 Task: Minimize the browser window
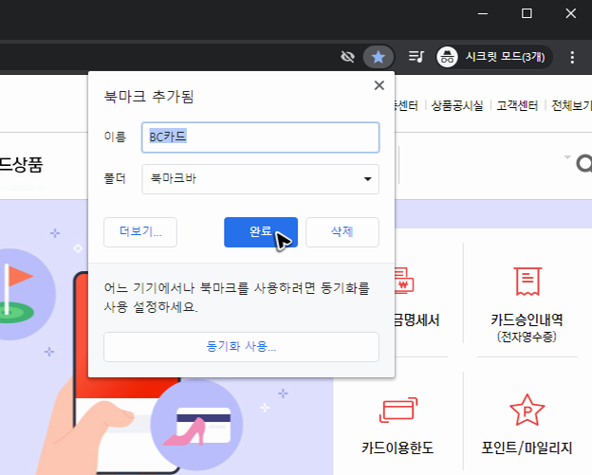(483, 13)
